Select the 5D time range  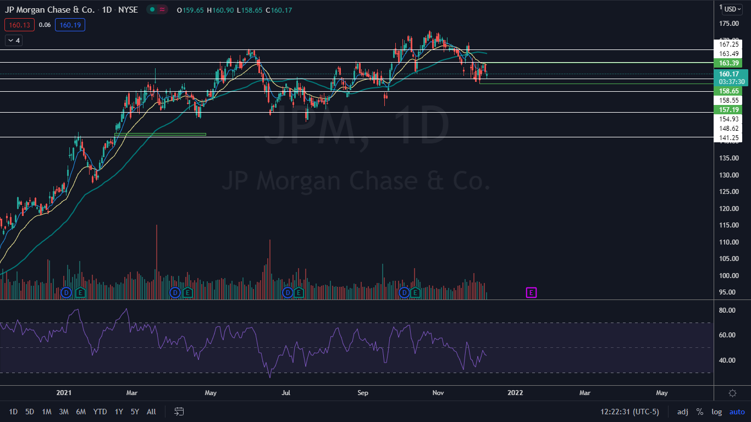point(30,412)
